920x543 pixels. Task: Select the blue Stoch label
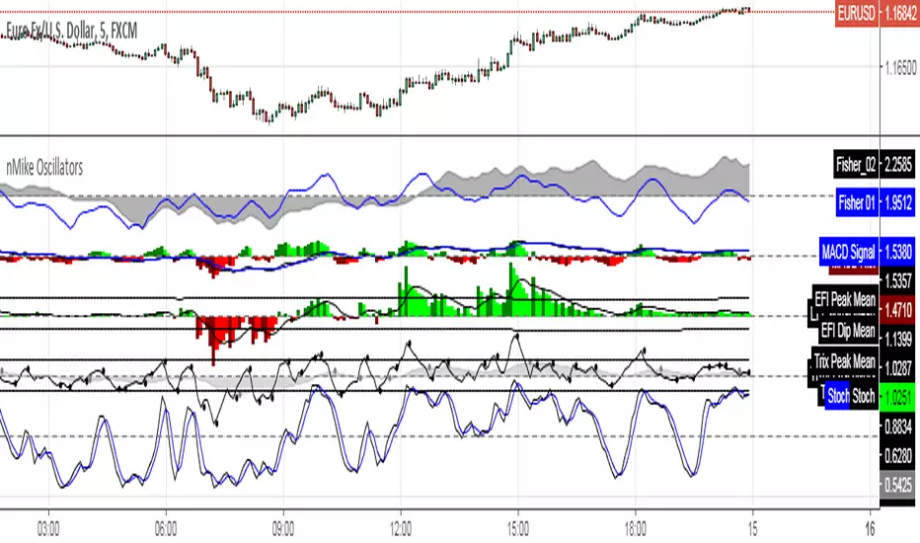click(838, 396)
